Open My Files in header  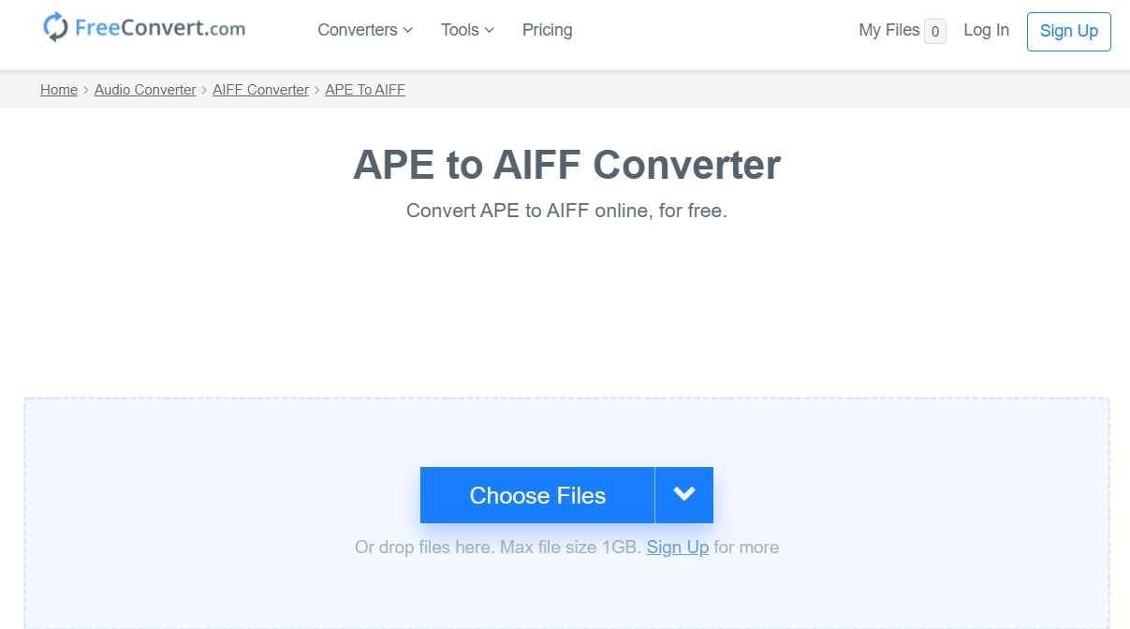(x=888, y=30)
